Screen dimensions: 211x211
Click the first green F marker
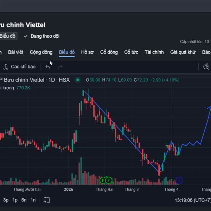pos(103,180)
